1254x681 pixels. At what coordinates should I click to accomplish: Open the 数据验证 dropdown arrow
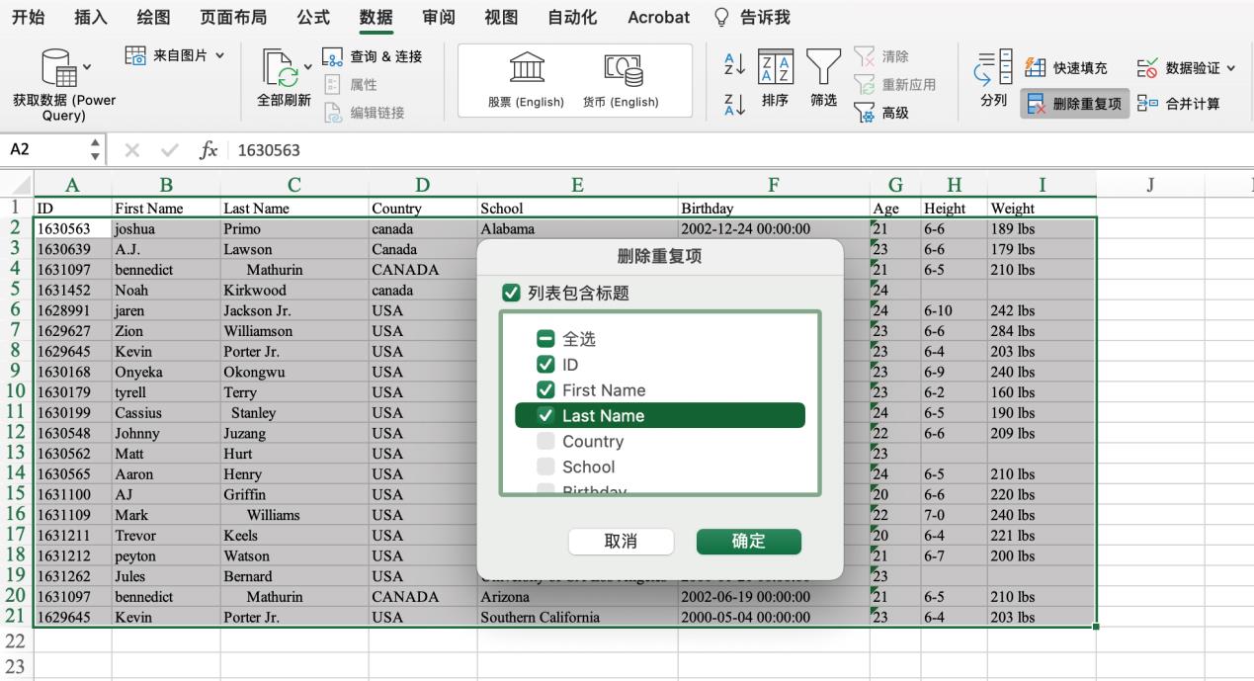click(x=1230, y=68)
